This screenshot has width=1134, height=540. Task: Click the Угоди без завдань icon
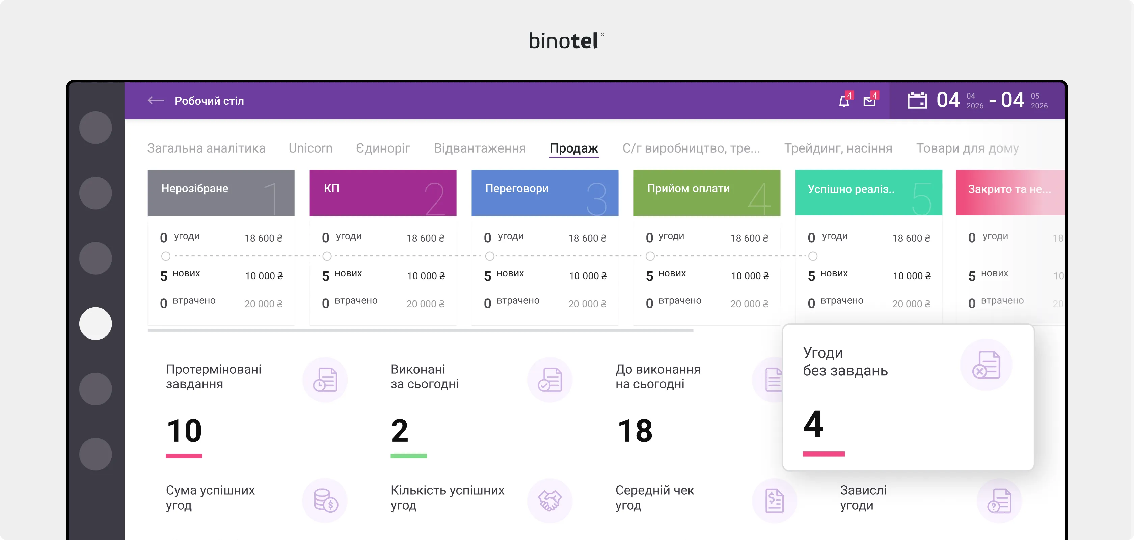[987, 364]
